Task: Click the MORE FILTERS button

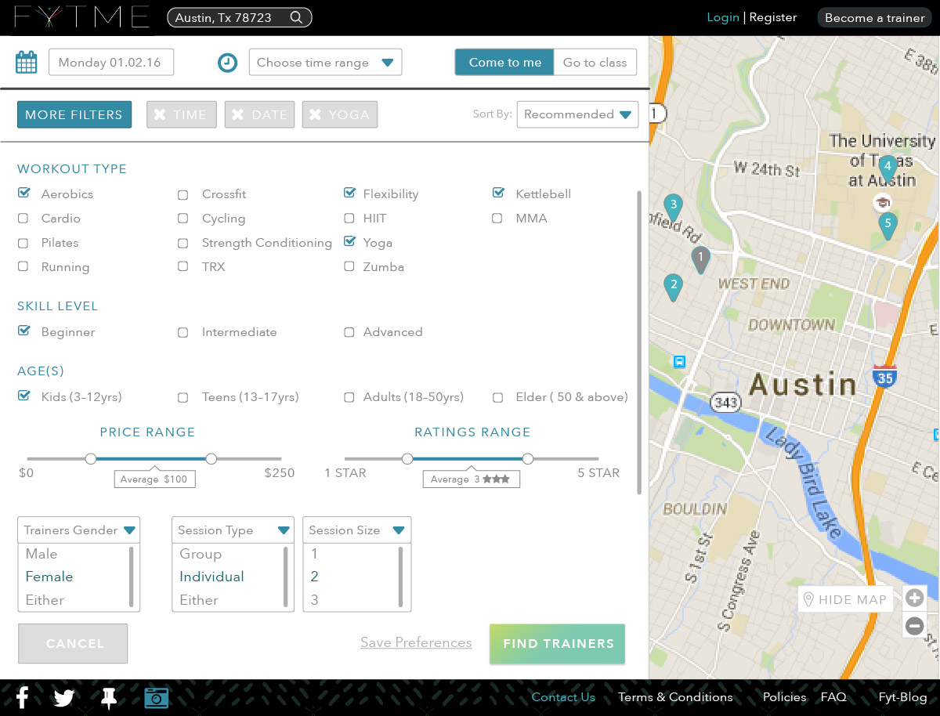Action: point(74,114)
